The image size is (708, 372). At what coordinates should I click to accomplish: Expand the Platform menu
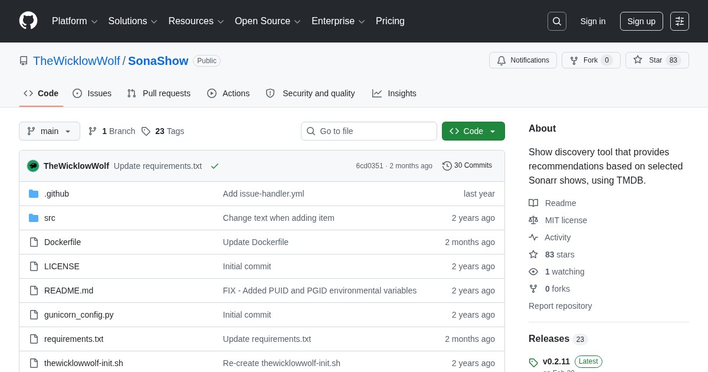point(75,21)
